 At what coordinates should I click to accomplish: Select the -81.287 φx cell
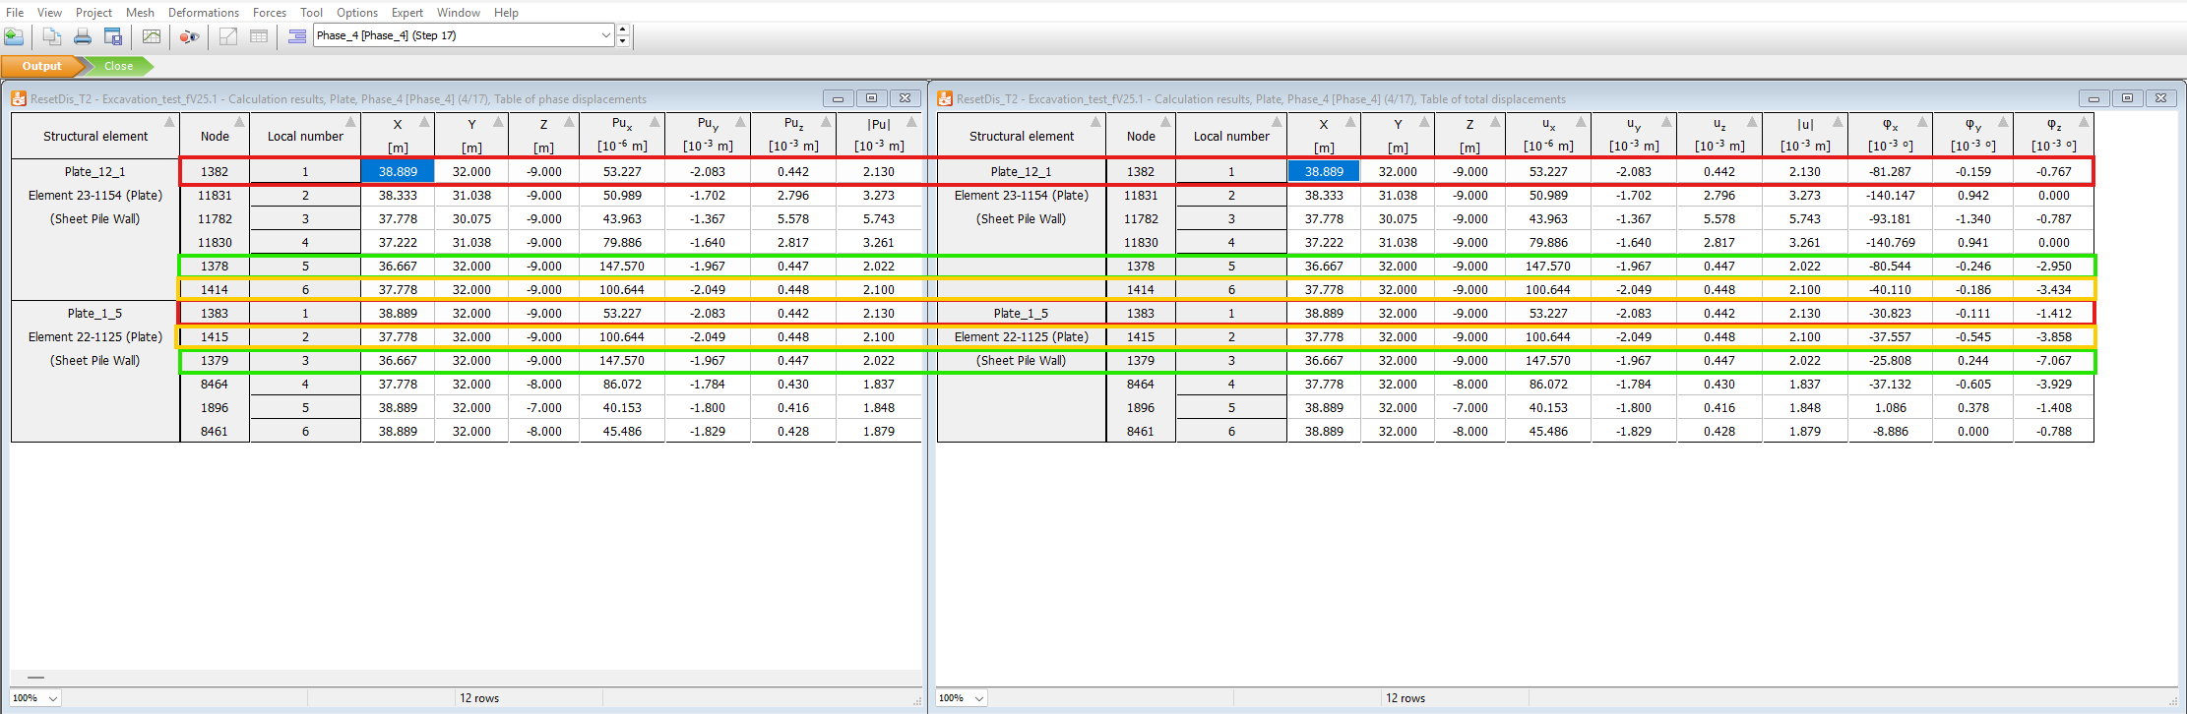click(1890, 171)
